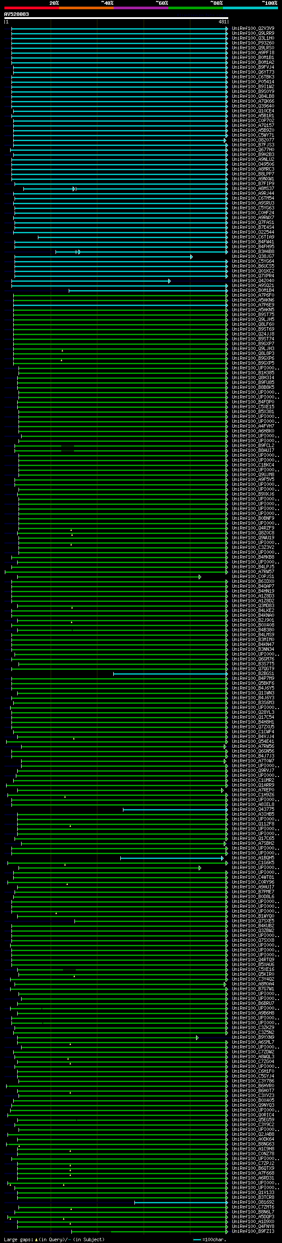Select label UniRef100_A9NXW1
Viewport: 282px width, 1243px height.
point(253,179)
